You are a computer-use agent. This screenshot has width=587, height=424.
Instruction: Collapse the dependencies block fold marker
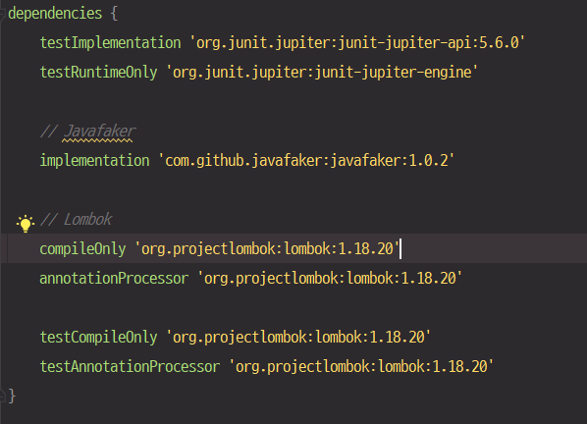[2, 14]
